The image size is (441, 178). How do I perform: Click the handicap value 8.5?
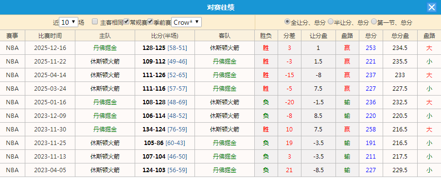318,115
